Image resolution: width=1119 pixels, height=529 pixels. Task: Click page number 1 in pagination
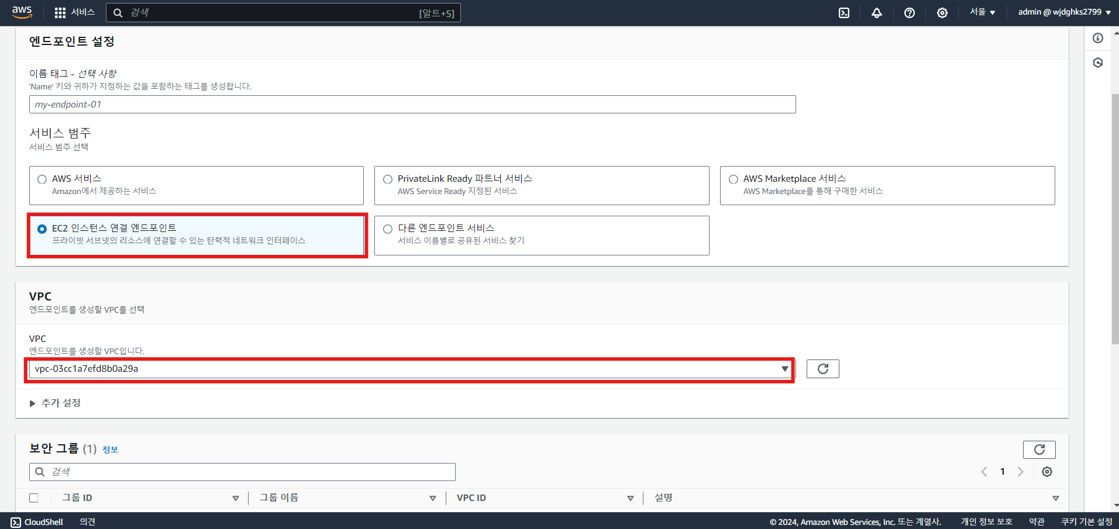1003,472
